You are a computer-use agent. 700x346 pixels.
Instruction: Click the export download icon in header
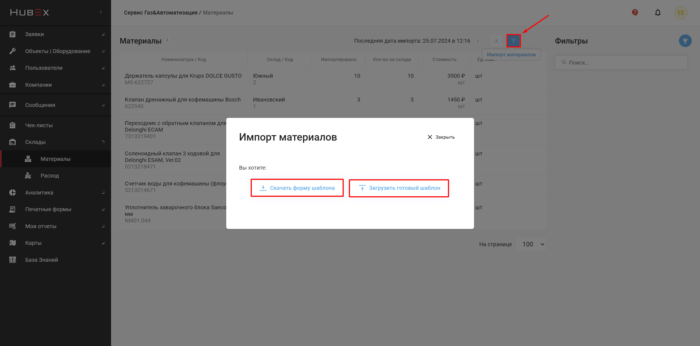tap(496, 41)
